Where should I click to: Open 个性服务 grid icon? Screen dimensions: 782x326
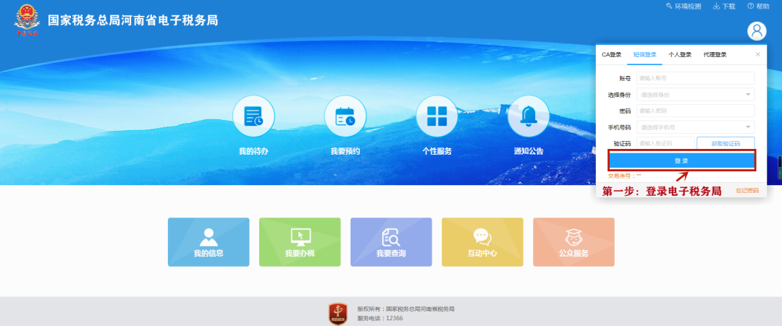437,116
